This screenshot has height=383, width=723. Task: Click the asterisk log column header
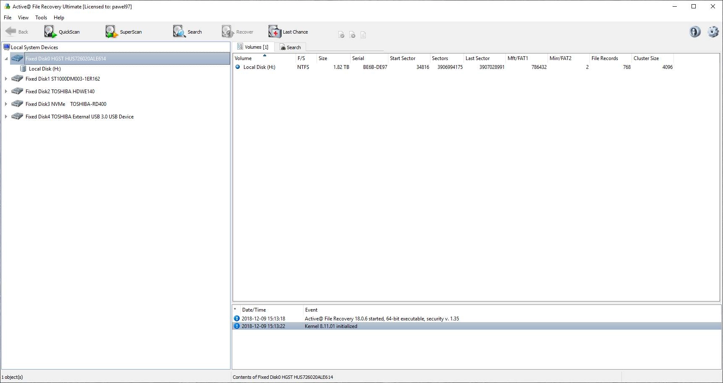tap(236, 310)
